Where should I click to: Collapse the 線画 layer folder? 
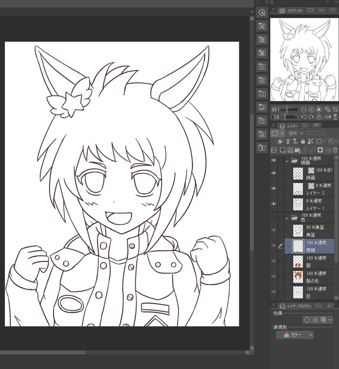point(287,161)
